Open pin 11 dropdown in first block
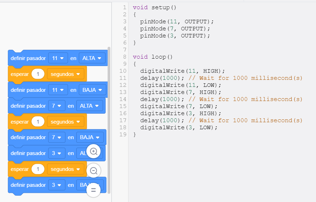The height and width of the screenshot is (202, 316). [x=58, y=58]
